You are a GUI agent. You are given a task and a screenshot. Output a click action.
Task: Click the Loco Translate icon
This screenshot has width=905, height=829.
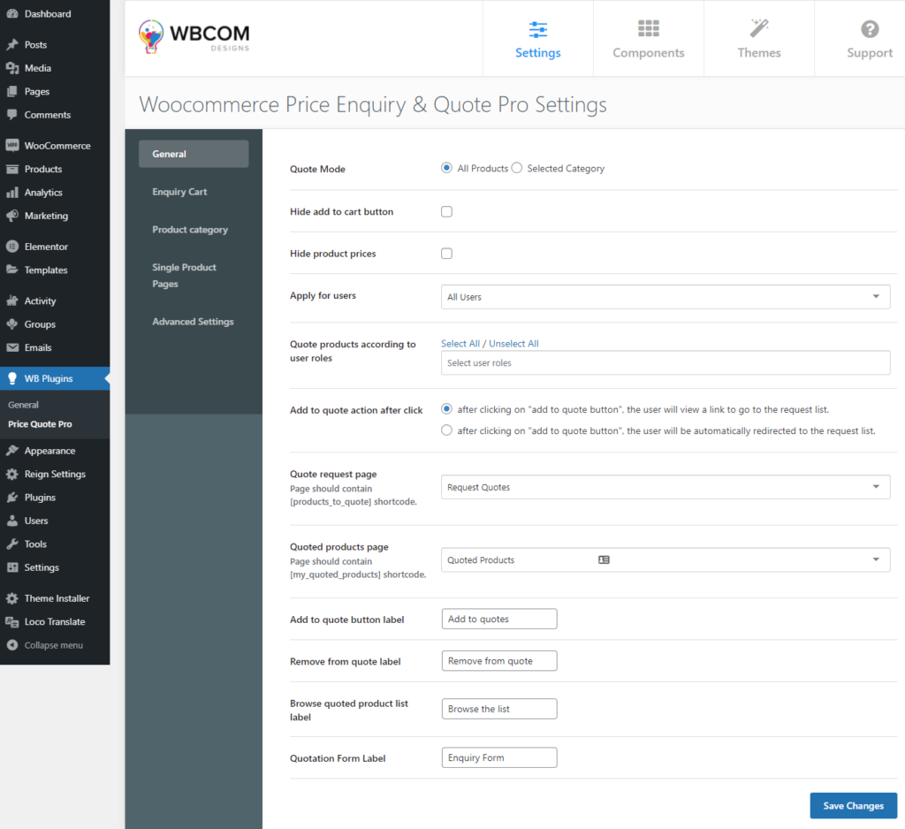point(12,622)
